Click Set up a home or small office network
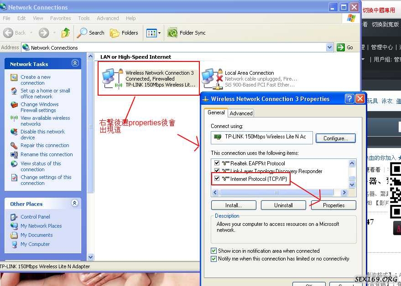Screen dimensions: 401x286 45,93
